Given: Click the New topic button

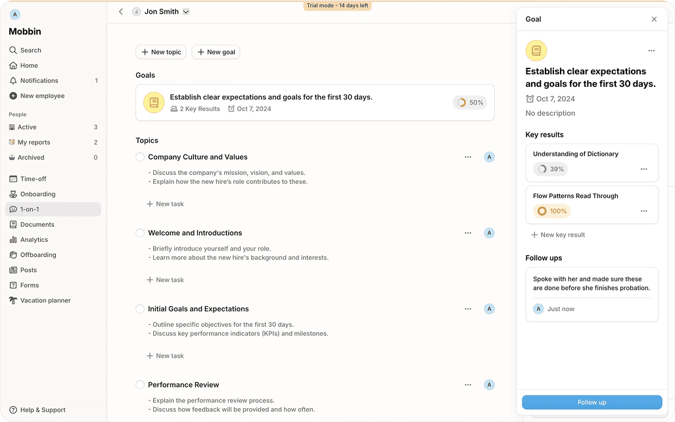Looking at the screenshot, I should 161,52.
